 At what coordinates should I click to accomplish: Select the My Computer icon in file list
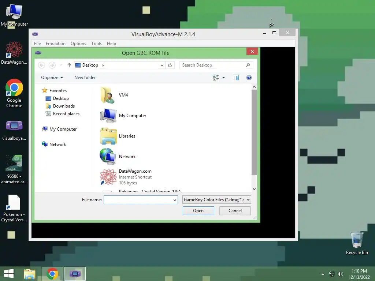click(x=108, y=116)
